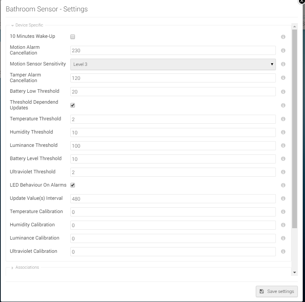Click the Save settings button

point(277,291)
